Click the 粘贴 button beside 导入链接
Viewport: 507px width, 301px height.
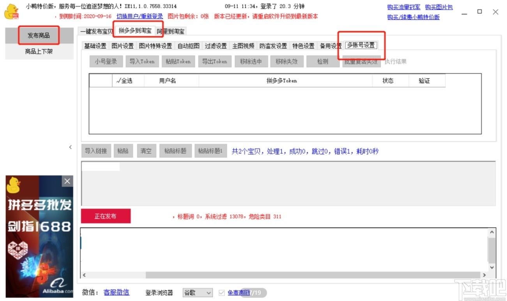(123, 151)
